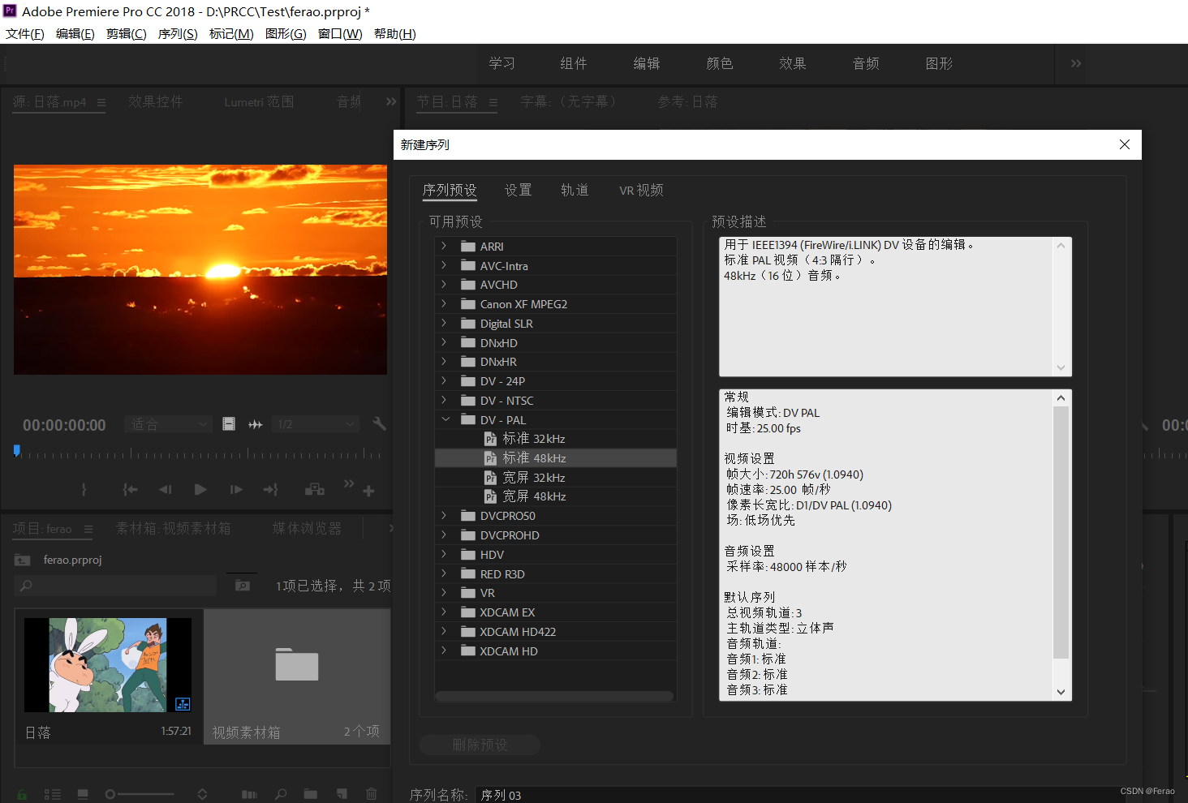Open the 文件(F) menu

pos(25,33)
